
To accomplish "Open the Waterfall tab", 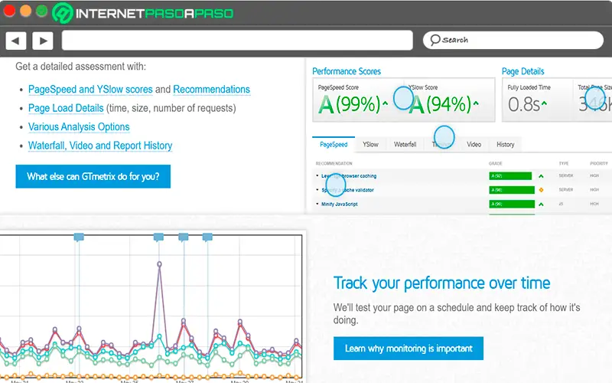I will (x=405, y=145).
